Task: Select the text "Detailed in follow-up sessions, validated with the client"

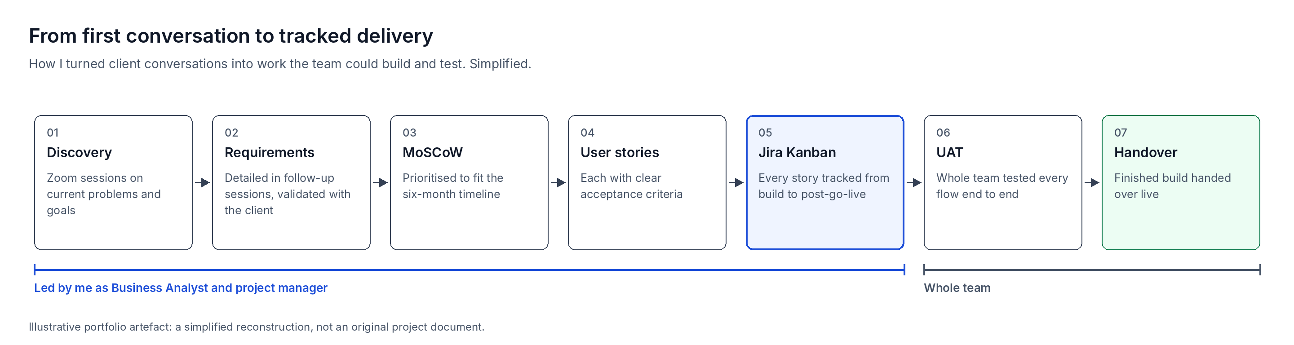Action: point(288,194)
